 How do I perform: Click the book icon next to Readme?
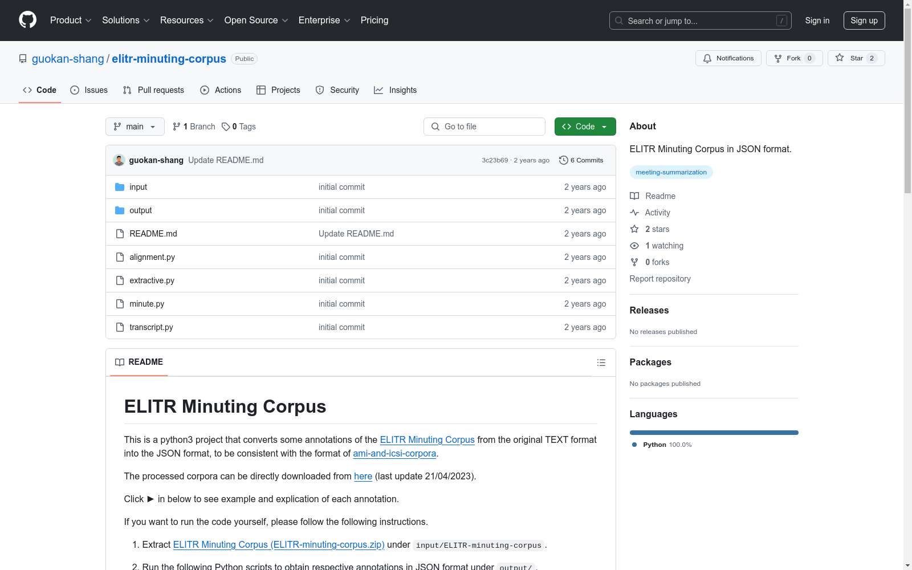tap(634, 196)
